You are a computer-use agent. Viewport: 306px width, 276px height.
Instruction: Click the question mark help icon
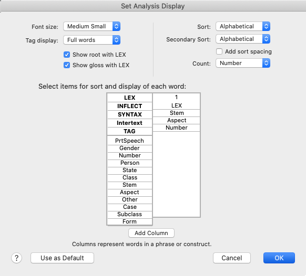point(17,258)
